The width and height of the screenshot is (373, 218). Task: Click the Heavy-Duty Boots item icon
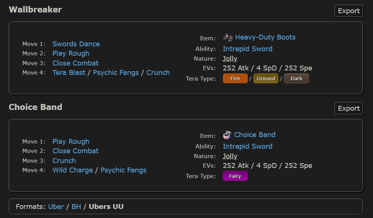tap(228, 37)
